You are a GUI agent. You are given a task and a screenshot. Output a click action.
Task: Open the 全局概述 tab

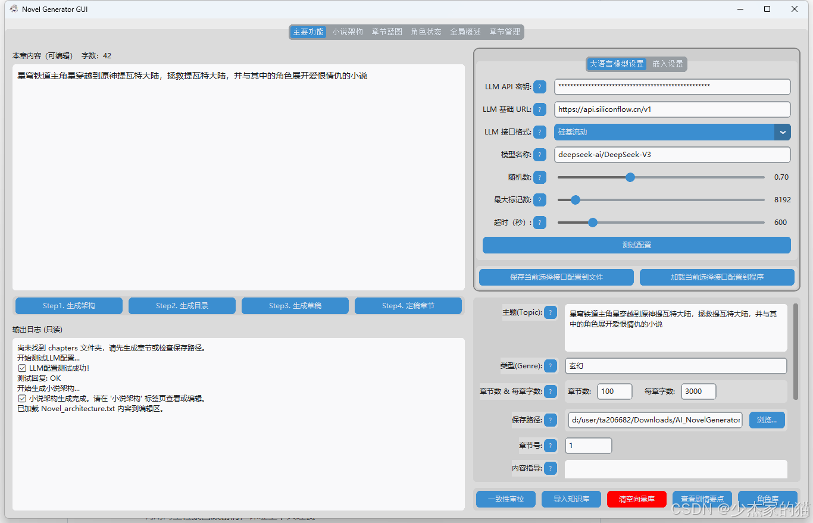465,32
